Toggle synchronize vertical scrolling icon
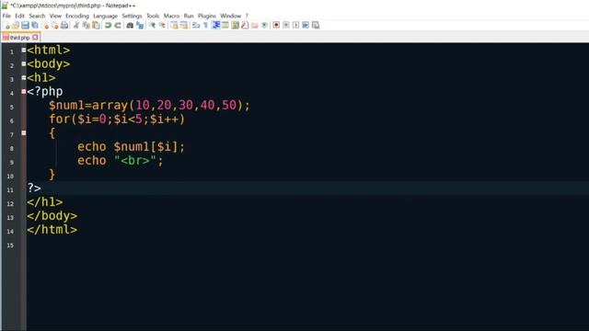Screen dimensions: 589x331 (174, 25)
